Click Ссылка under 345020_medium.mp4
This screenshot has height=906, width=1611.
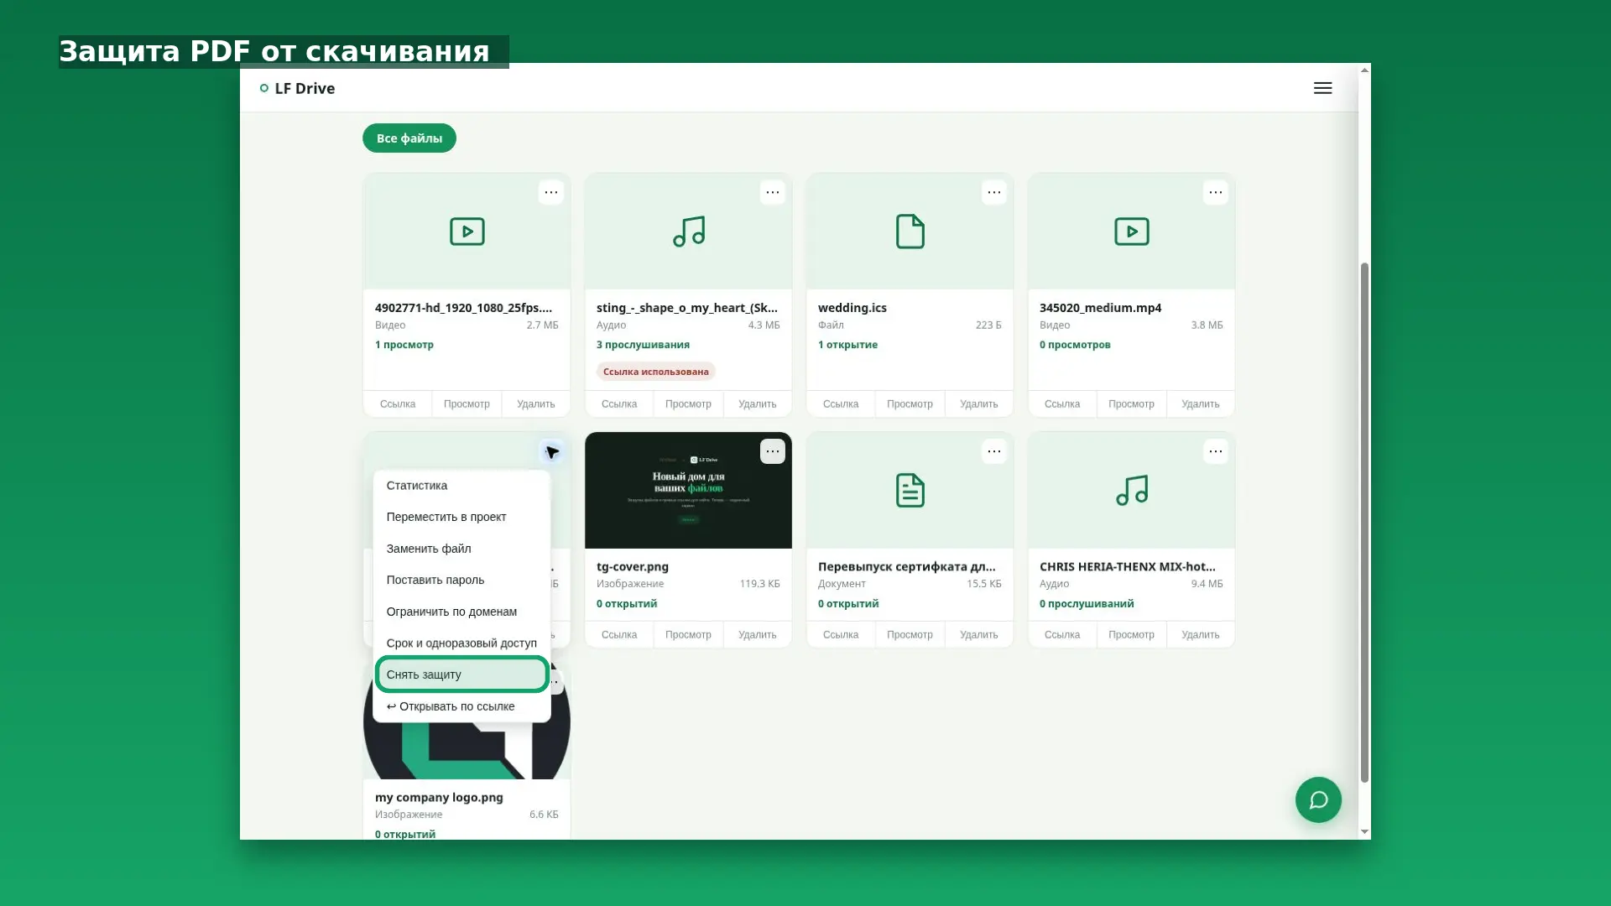click(x=1062, y=404)
